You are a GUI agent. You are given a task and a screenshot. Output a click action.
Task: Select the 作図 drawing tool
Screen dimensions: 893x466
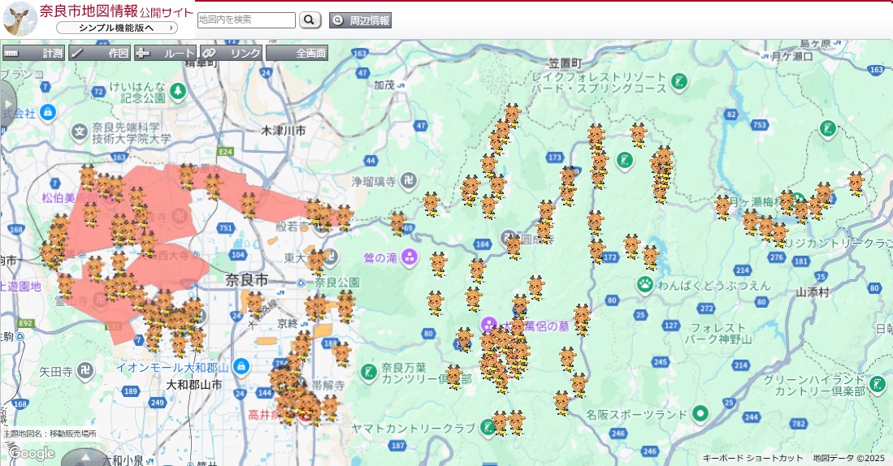point(100,53)
